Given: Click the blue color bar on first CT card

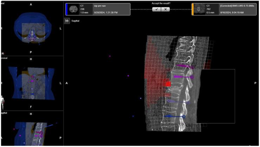Looking at the screenshot, I should 67,9.
